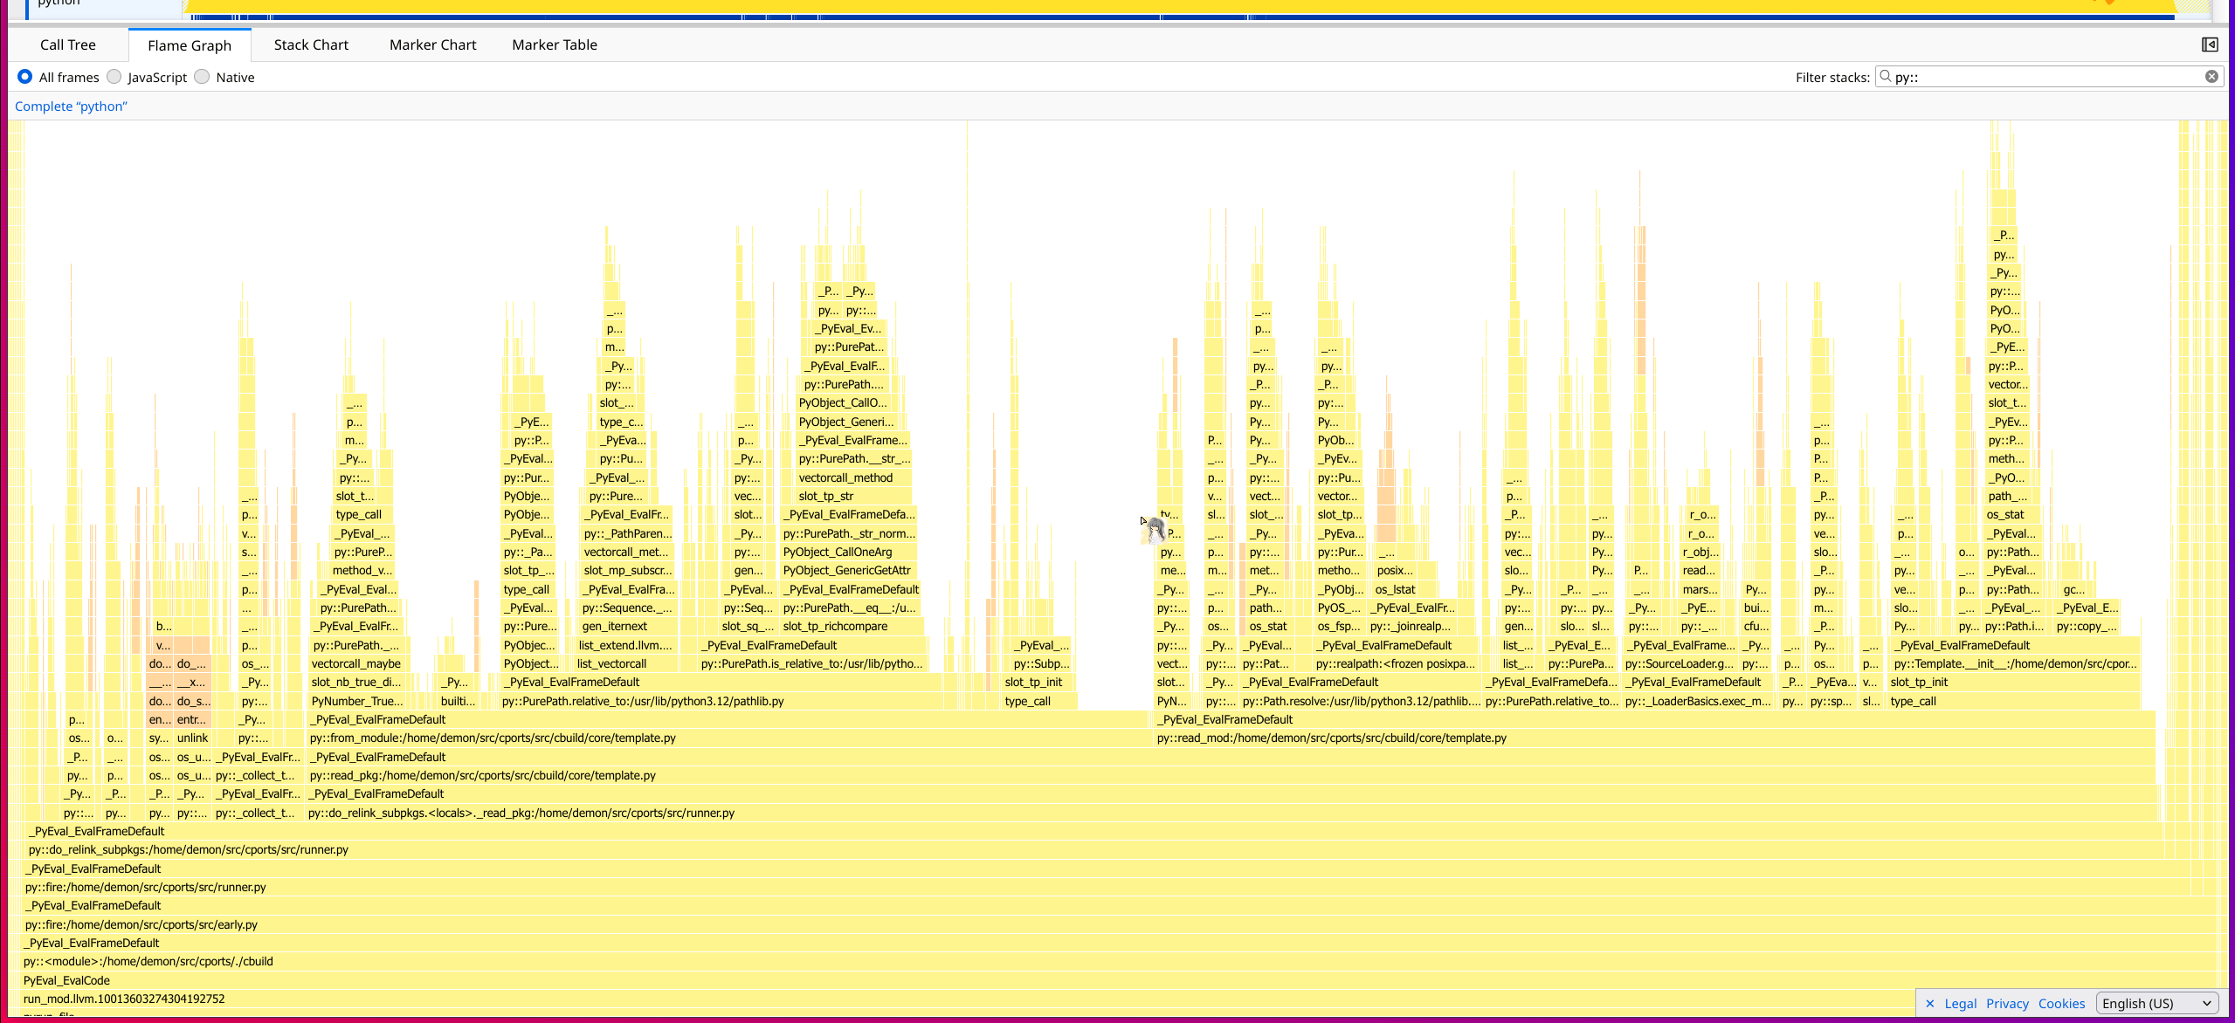Open the Marker Table tab
This screenshot has width=2235, height=1023.
(555, 45)
